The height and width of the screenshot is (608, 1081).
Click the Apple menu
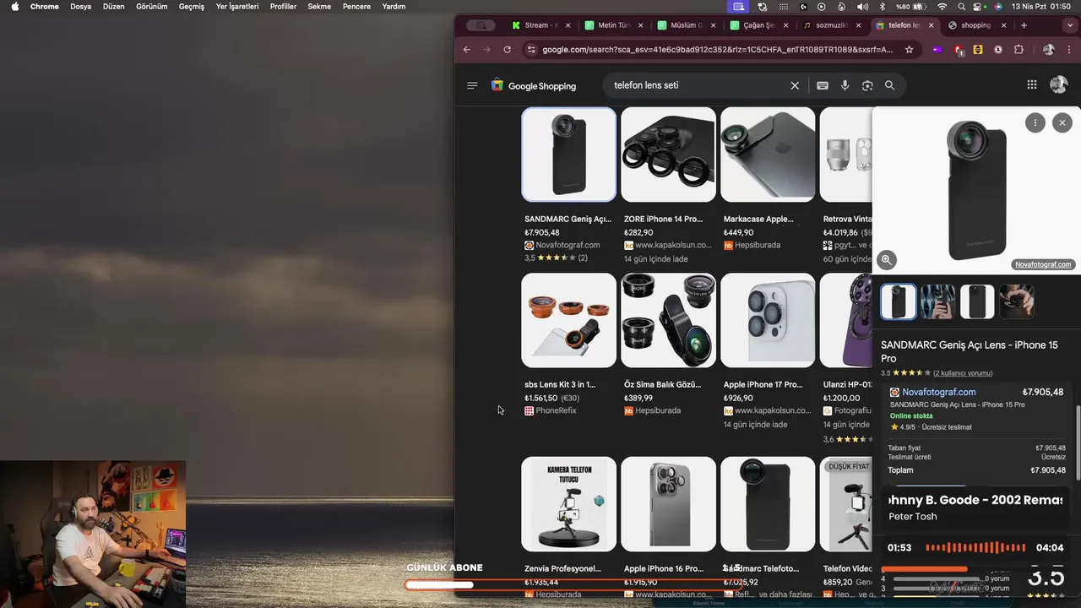pyautogui.click(x=14, y=6)
